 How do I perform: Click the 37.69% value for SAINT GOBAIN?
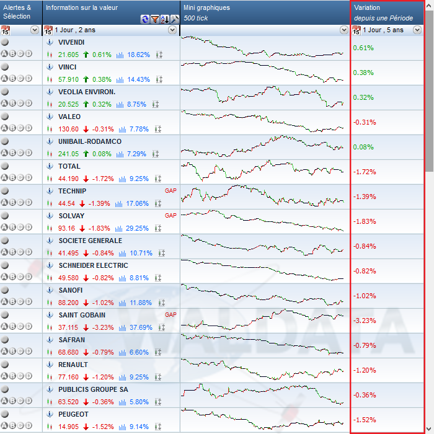tap(141, 328)
